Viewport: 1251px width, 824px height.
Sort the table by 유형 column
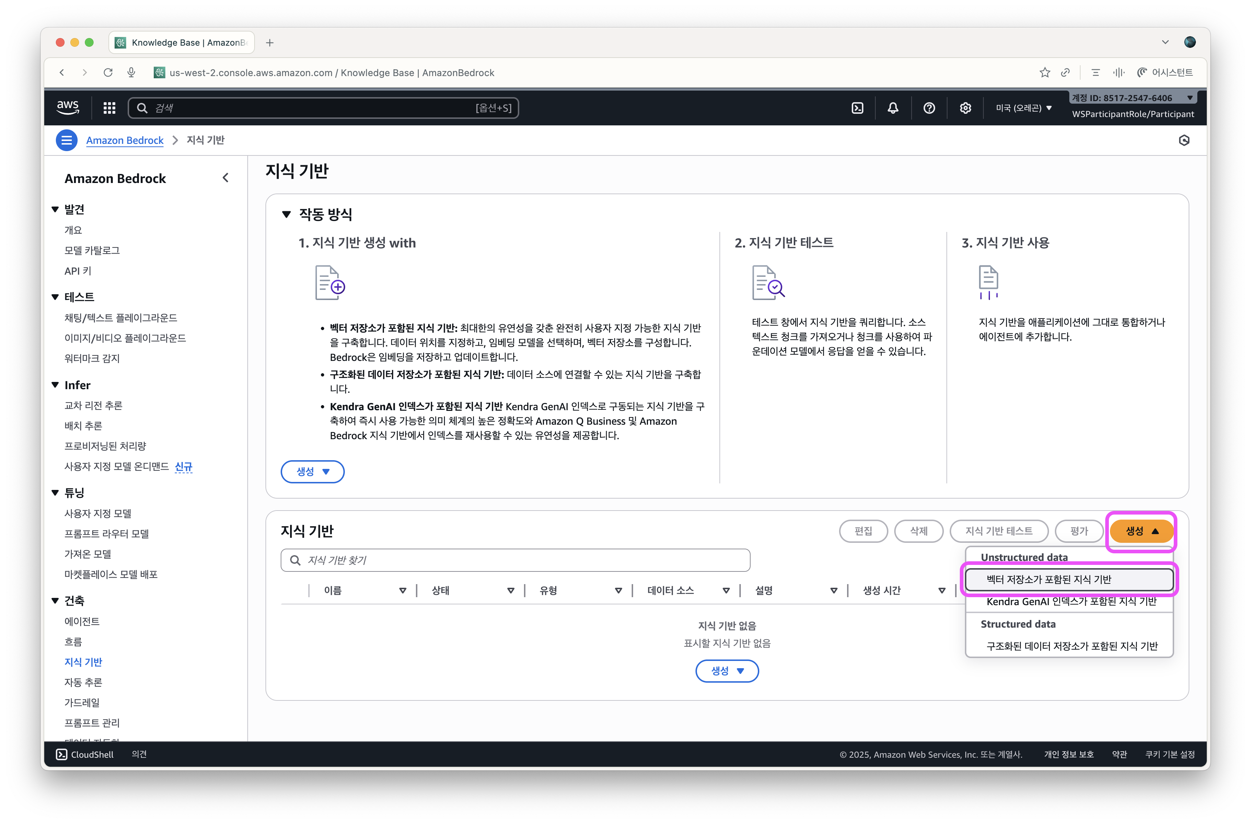point(618,591)
